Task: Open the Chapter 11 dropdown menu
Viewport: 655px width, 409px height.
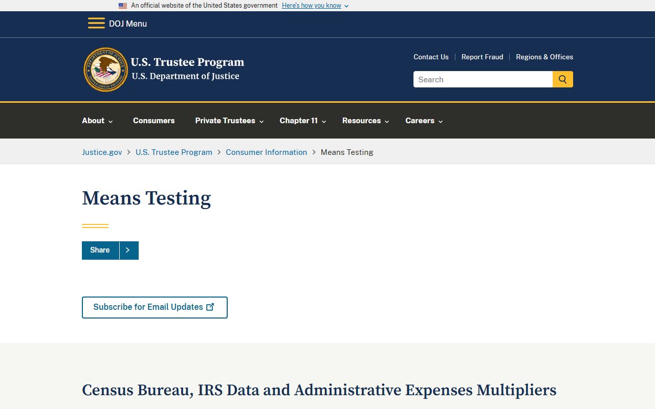Action: pos(303,121)
